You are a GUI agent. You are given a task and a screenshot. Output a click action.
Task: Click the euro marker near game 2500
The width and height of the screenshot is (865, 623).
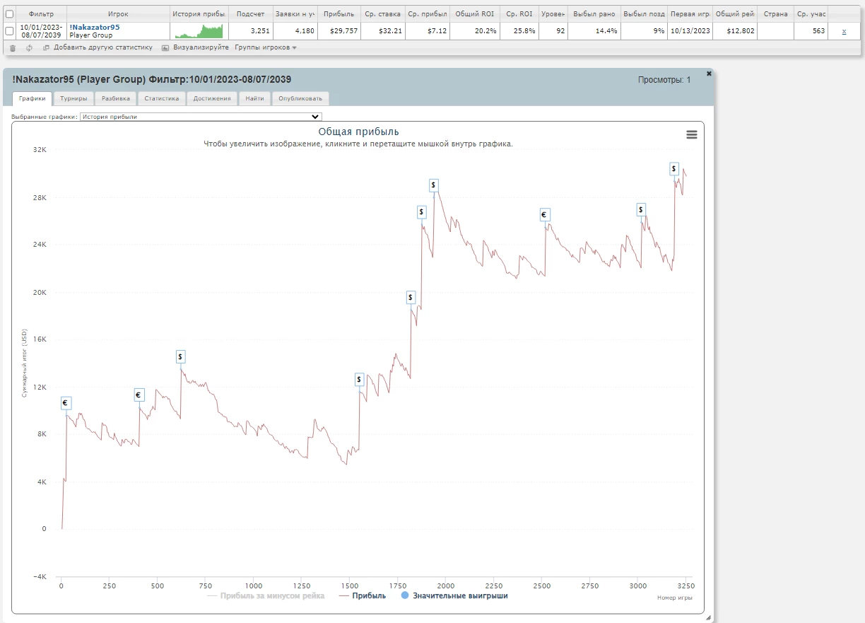click(544, 215)
